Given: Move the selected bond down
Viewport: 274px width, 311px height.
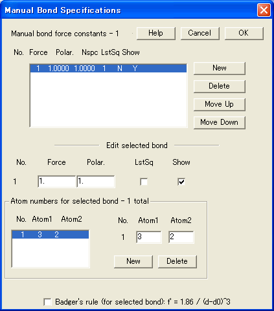Looking at the screenshot, I should 220,123.
